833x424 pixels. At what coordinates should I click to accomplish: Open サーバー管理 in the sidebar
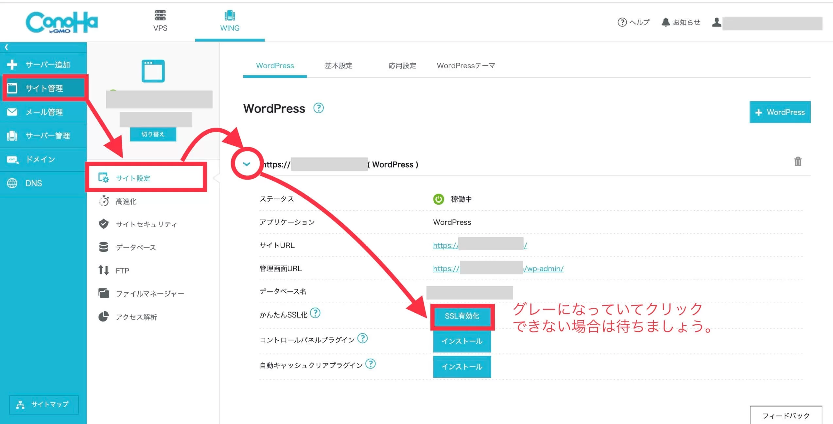[x=43, y=136]
